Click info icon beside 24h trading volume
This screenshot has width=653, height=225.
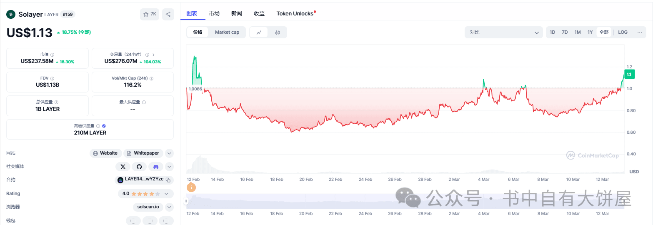coord(147,55)
